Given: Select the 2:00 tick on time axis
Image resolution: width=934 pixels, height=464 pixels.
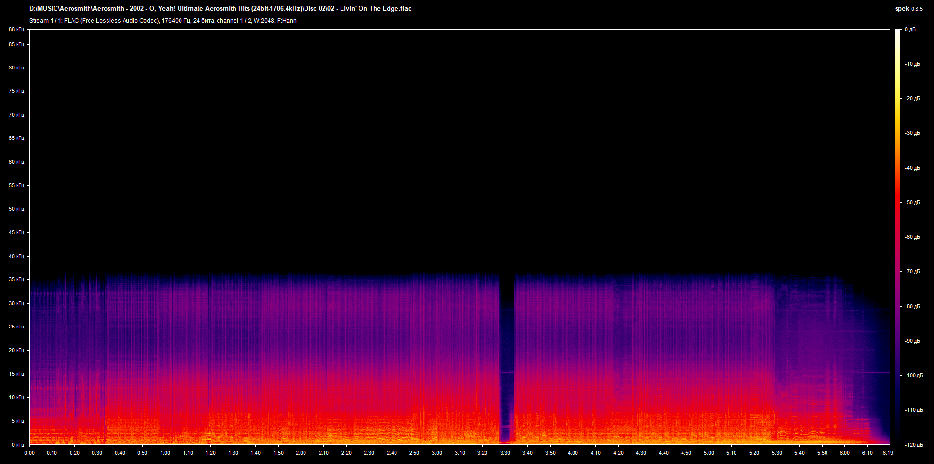Looking at the screenshot, I should (301, 453).
